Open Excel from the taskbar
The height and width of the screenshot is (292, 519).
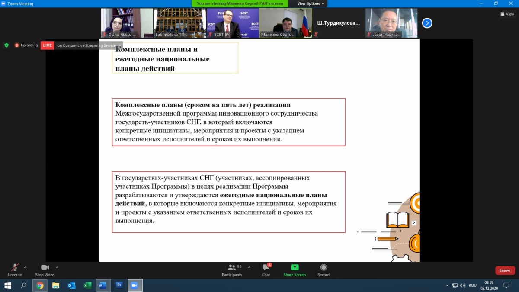coord(87,286)
